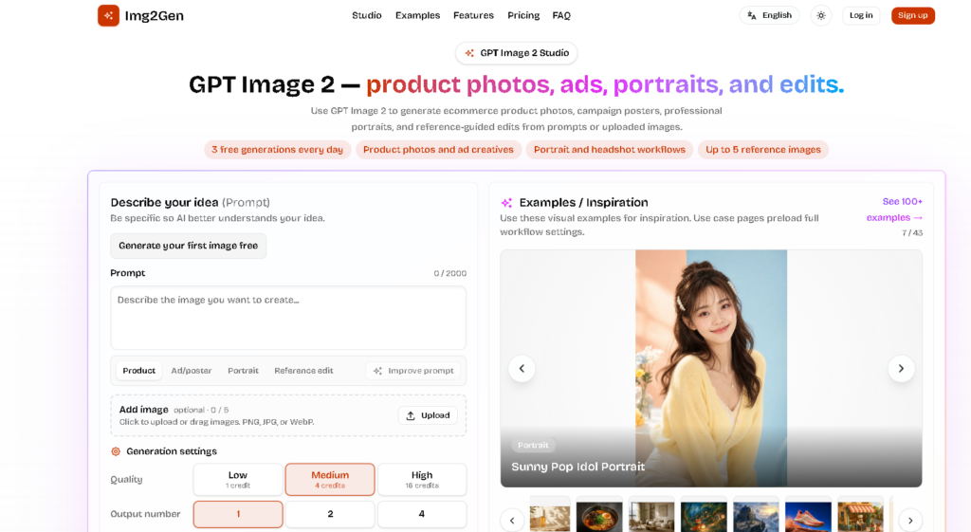The image size is (971, 532).
Task: Click the GPT Image 2 Studio badge
Action: (x=517, y=53)
